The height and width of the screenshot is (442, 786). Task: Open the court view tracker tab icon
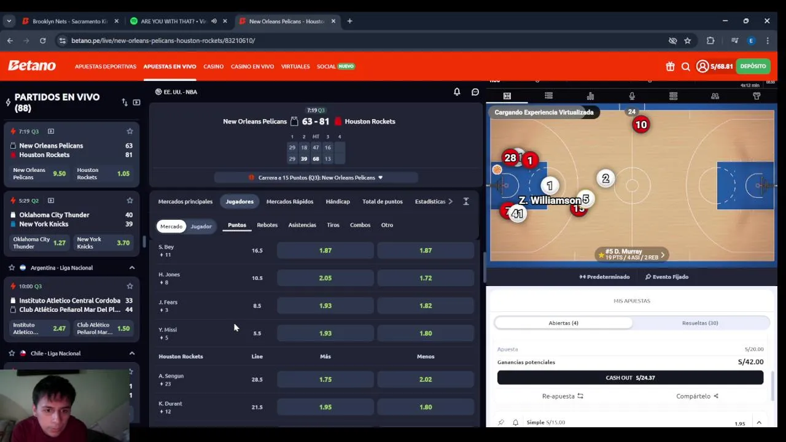(x=507, y=96)
